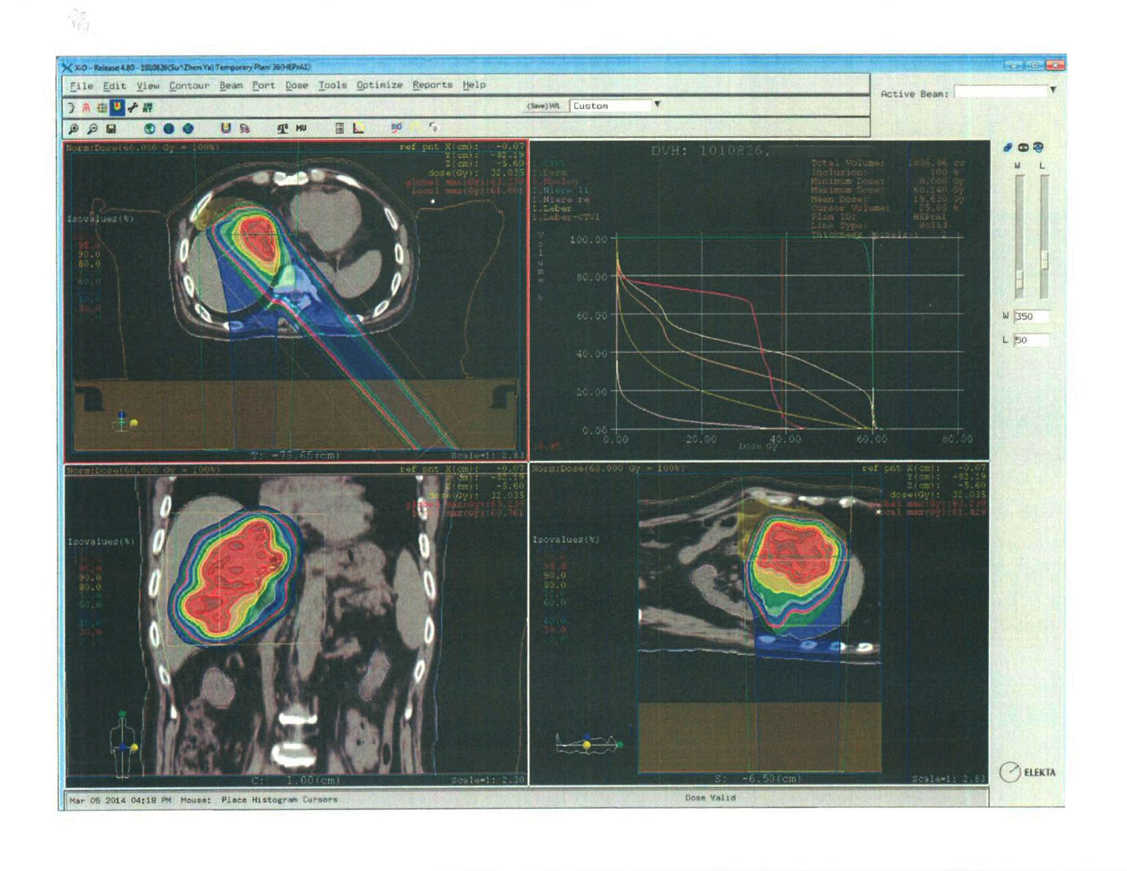The image size is (1127, 871).
Task: Open the Beam menu
Action: click(x=231, y=86)
